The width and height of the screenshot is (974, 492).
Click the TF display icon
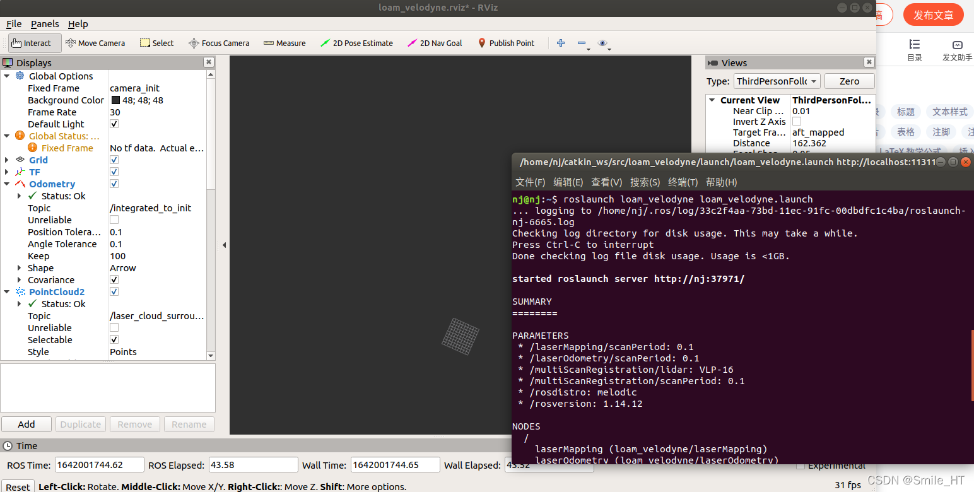pyautogui.click(x=20, y=172)
